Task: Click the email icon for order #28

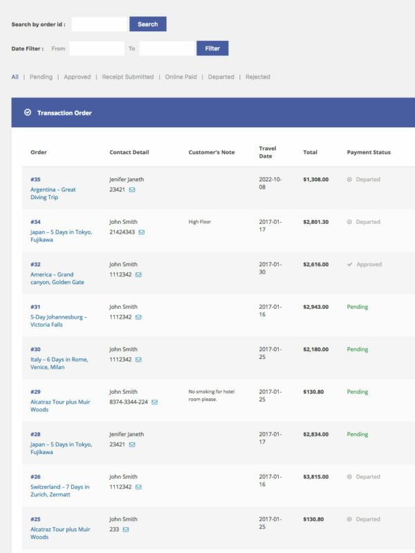Action: coord(132,444)
